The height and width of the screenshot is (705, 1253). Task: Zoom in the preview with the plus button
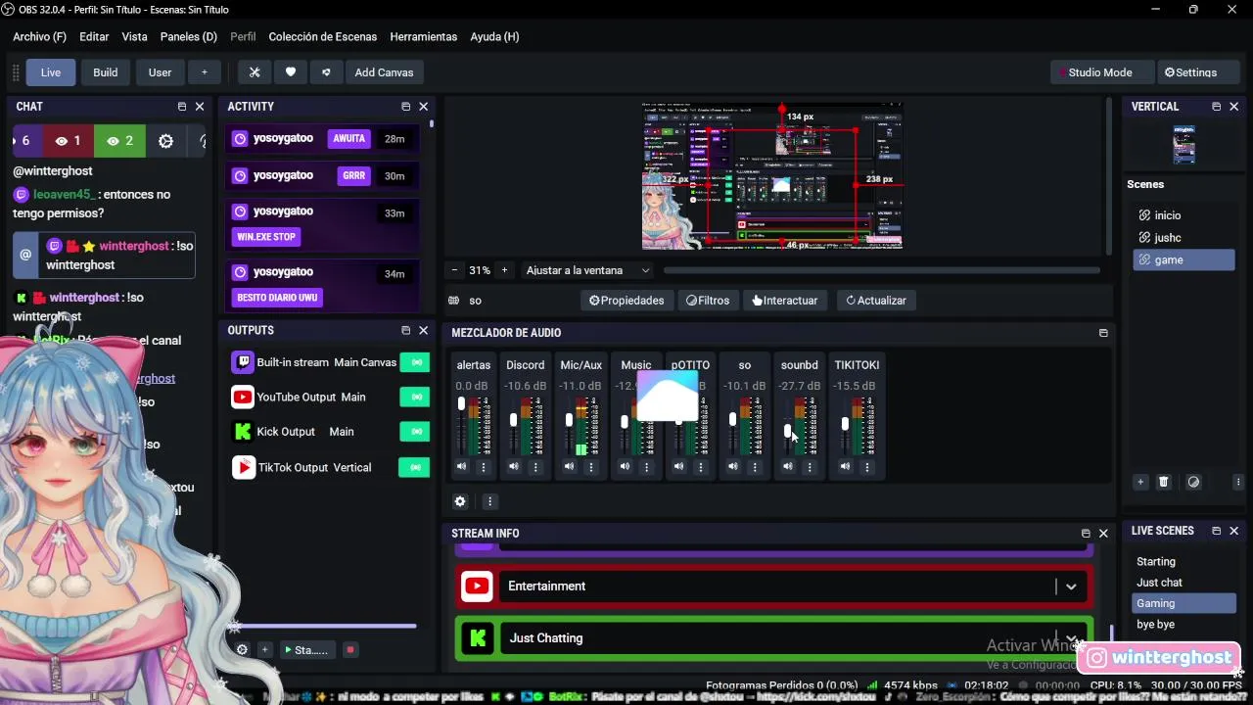[504, 270]
